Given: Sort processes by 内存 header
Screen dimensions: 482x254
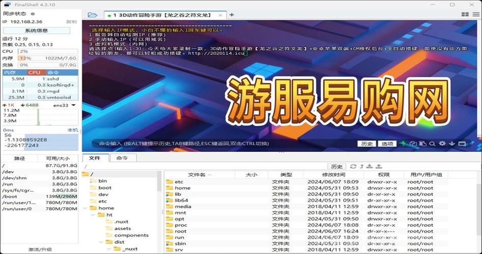Looking at the screenshot, I should pos(14,73).
